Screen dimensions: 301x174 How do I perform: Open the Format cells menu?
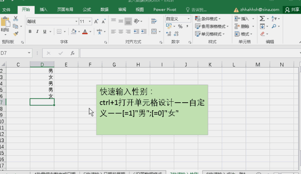tap(243, 34)
